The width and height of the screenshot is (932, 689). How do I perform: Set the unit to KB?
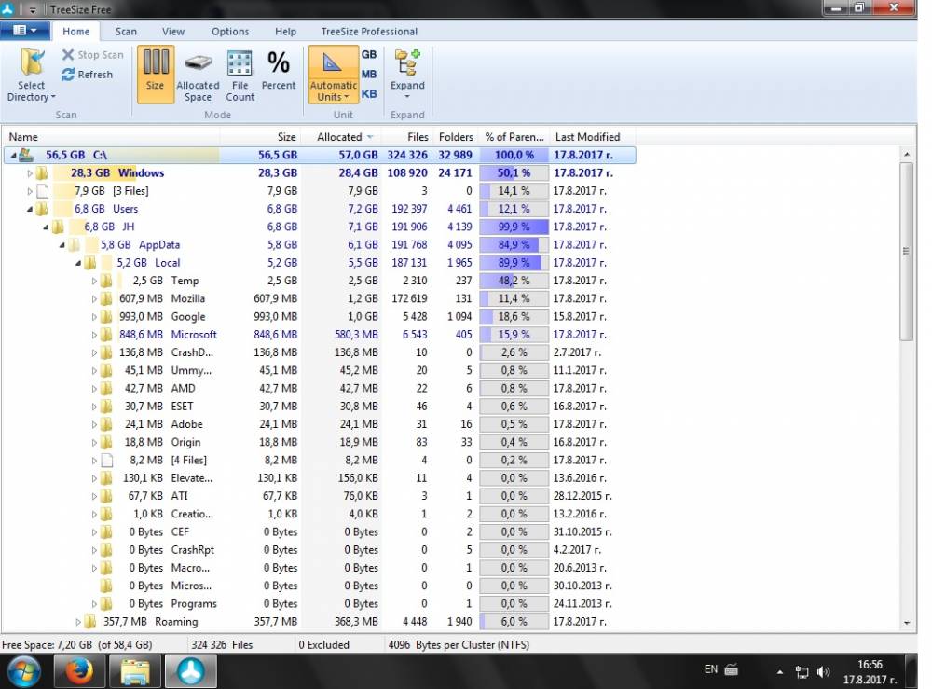[x=368, y=94]
